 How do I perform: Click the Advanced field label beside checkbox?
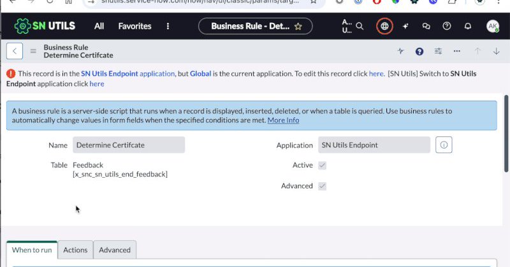(296, 185)
